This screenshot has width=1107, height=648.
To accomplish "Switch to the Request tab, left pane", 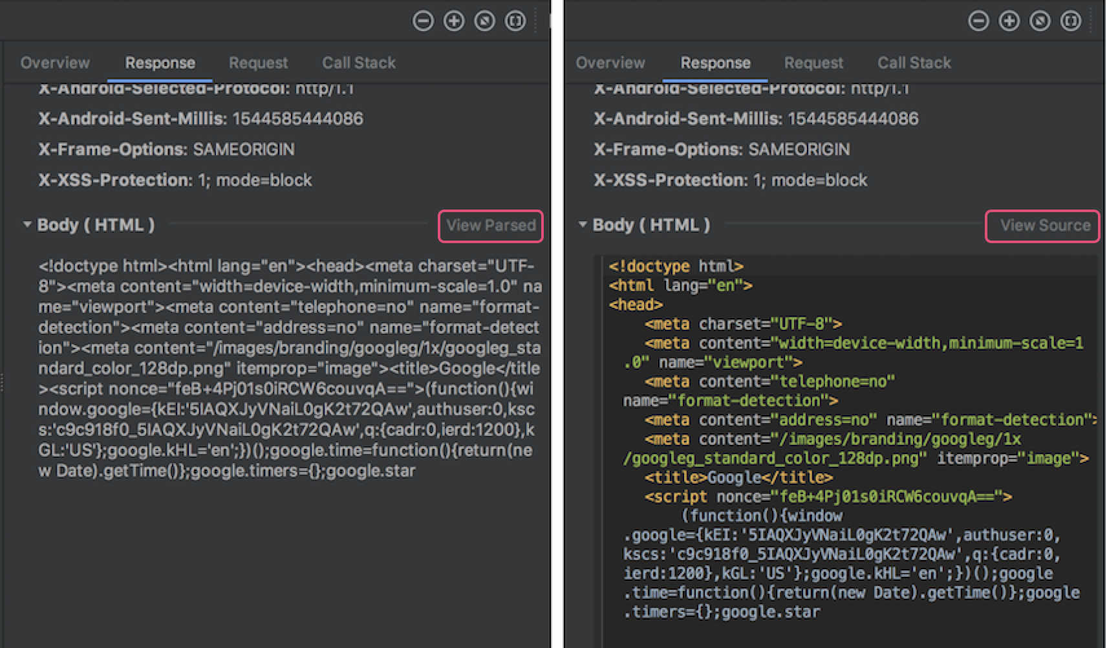I will click(258, 62).
